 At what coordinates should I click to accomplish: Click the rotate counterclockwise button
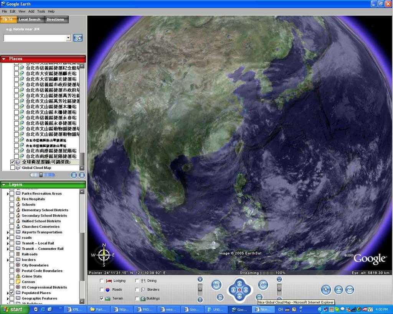pos(216,285)
